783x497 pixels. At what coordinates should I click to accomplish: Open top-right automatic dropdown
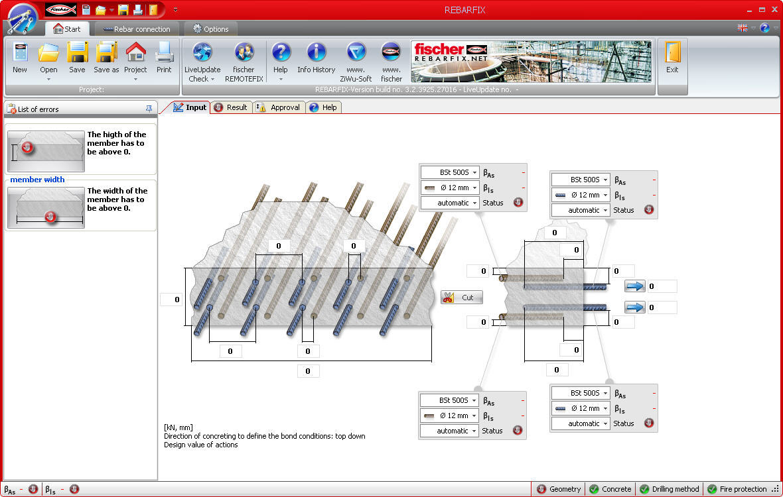point(581,210)
